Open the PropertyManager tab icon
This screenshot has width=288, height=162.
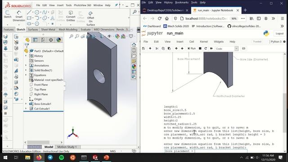tap(35, 40)
